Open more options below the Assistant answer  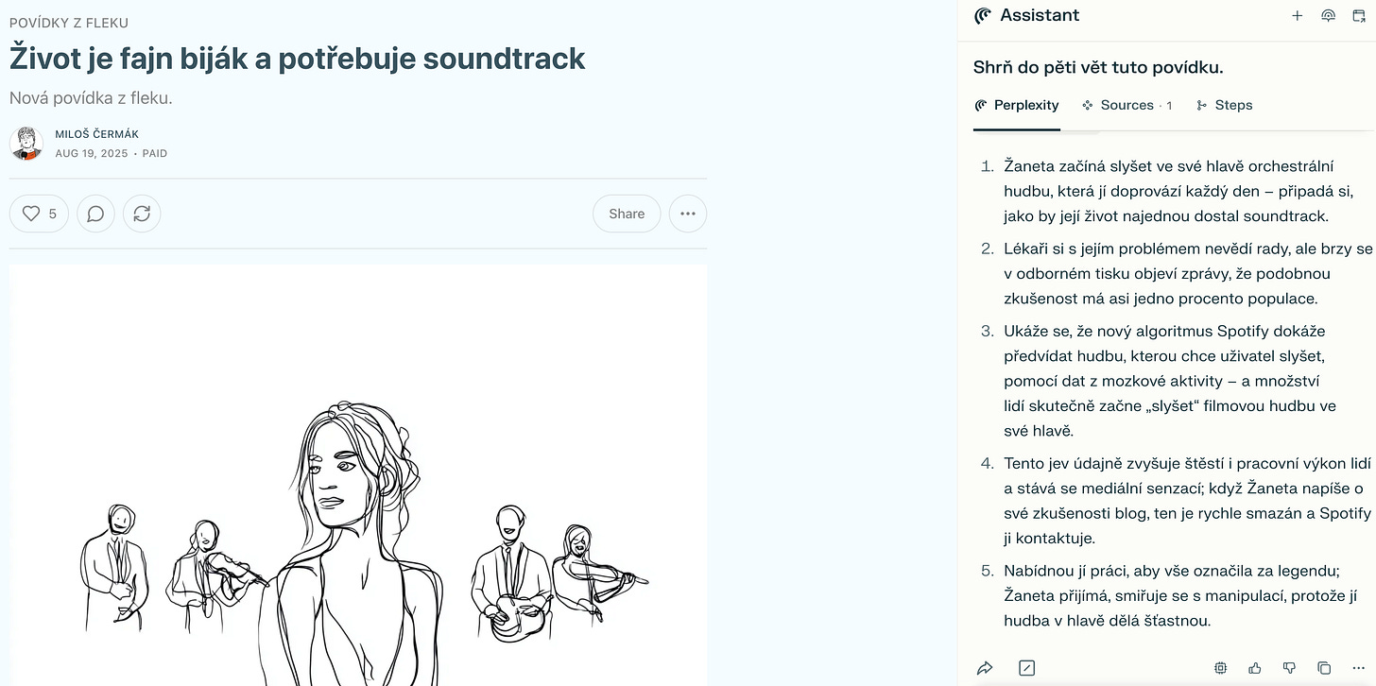click(x=1358, y=668)
